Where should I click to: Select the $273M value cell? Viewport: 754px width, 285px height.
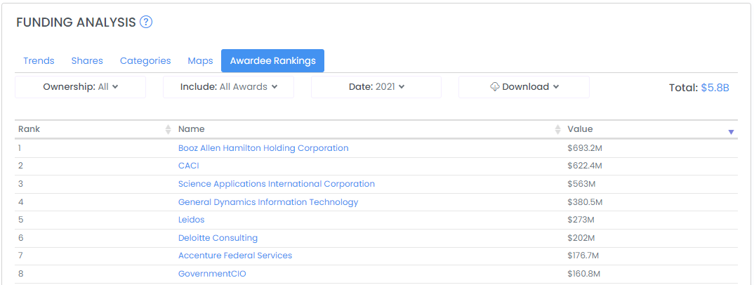581,220
